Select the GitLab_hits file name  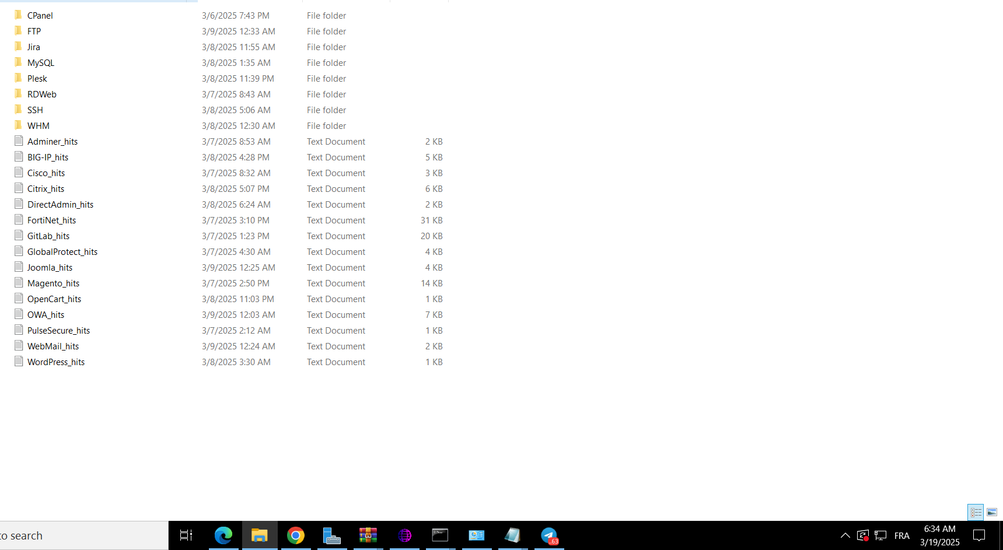[48, 236]
